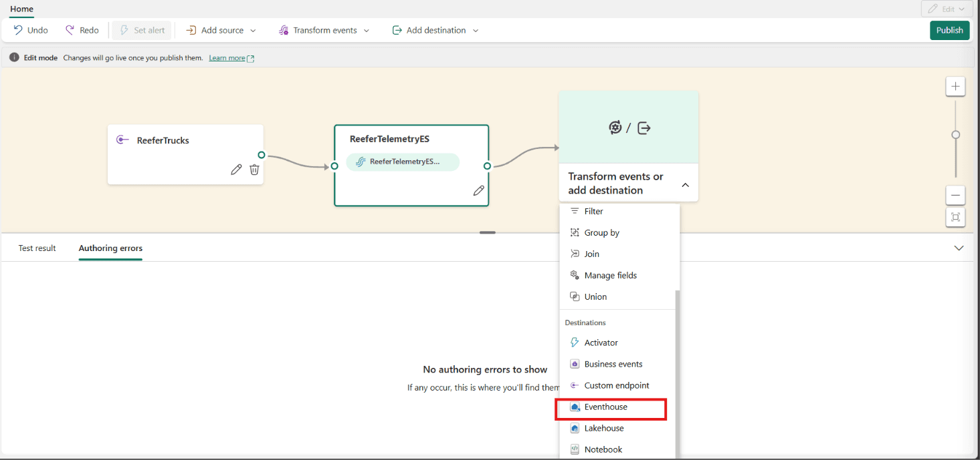Click the Lakehouse icon
The width and height of the screenshot is (980, 460).
(574, 428)
